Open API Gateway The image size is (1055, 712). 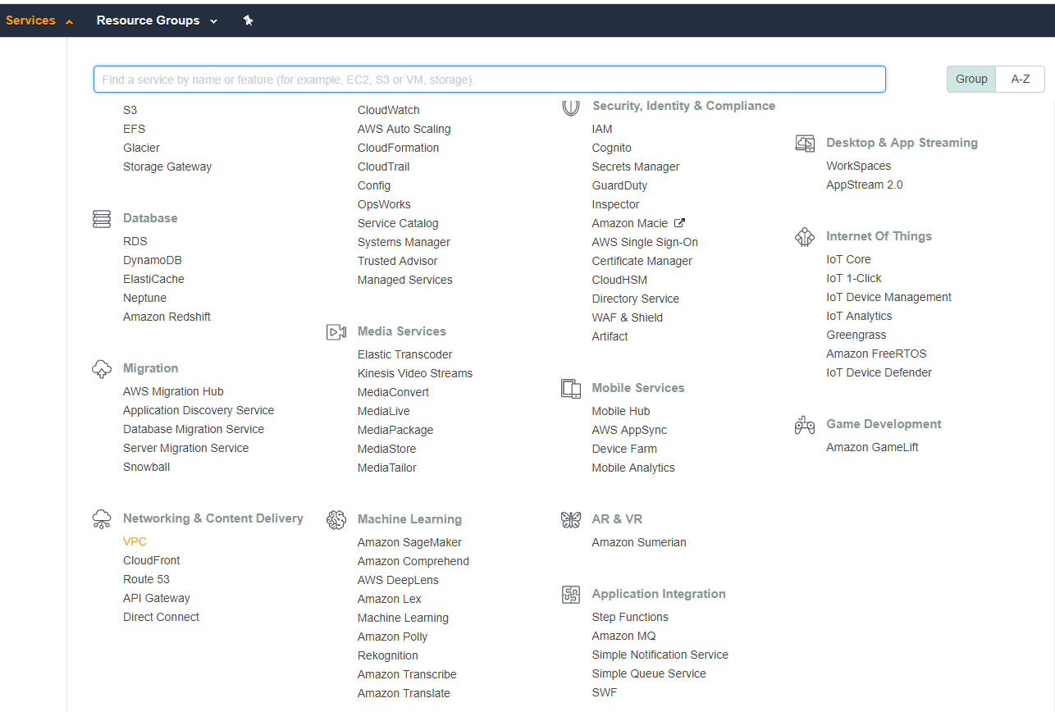157,598
